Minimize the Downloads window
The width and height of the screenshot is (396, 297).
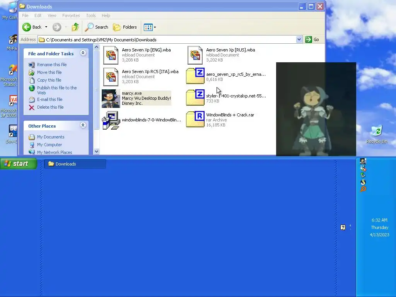302,6
